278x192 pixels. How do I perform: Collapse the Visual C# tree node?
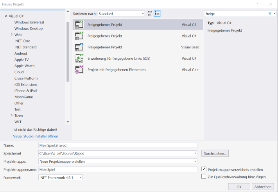[6, 16]
